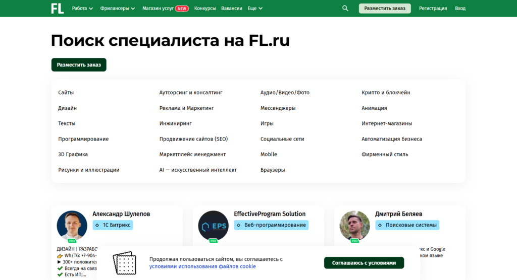This screenshot has height=280, width=517.
Task: Select the Мессенджеры category
Action: tap(278, 108)
